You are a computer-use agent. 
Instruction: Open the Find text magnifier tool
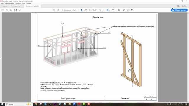[20, 10]
